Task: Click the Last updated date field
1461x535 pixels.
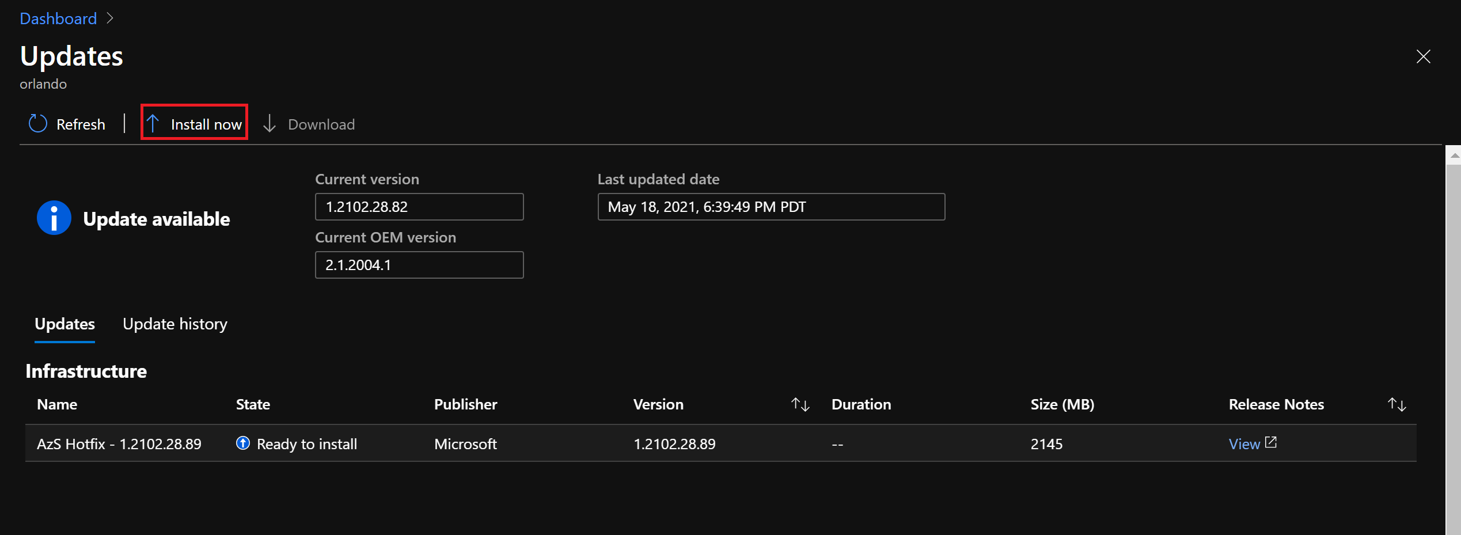Action: coord(771,207)
